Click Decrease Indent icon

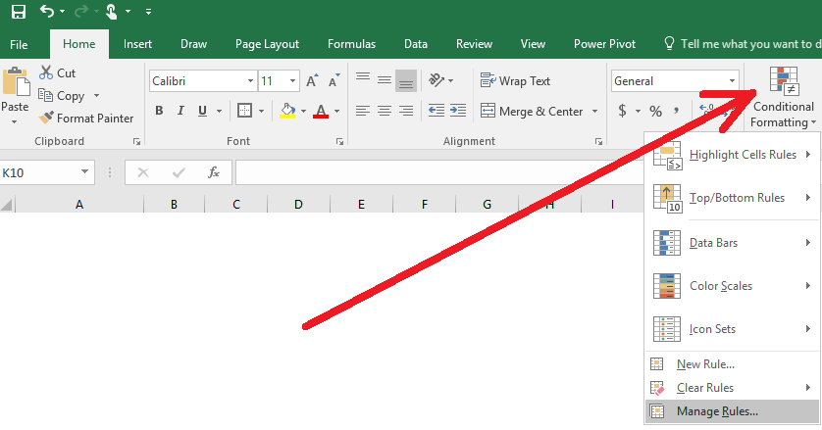click(437, 111)
